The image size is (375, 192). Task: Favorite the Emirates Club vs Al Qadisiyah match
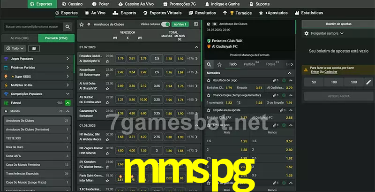point(107,61)
